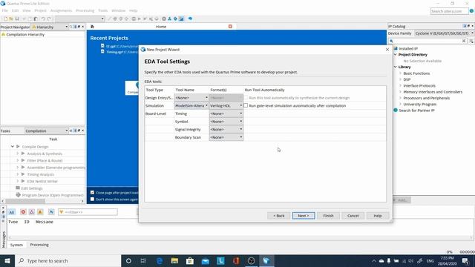Screen dimensions: 475x267
Task: Click the IP Catalog search field
Action: [427, 41]
